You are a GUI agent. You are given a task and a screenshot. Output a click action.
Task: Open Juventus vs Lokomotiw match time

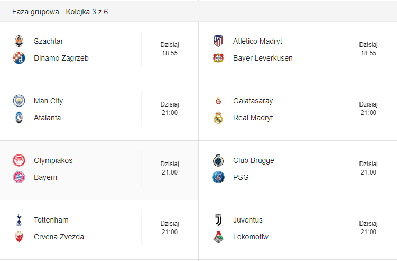coord(368,228)
